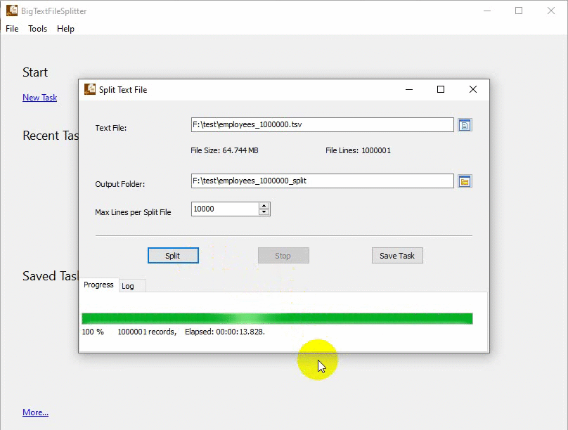Select the Progress tab
The image size is (568, 430).
98,285
